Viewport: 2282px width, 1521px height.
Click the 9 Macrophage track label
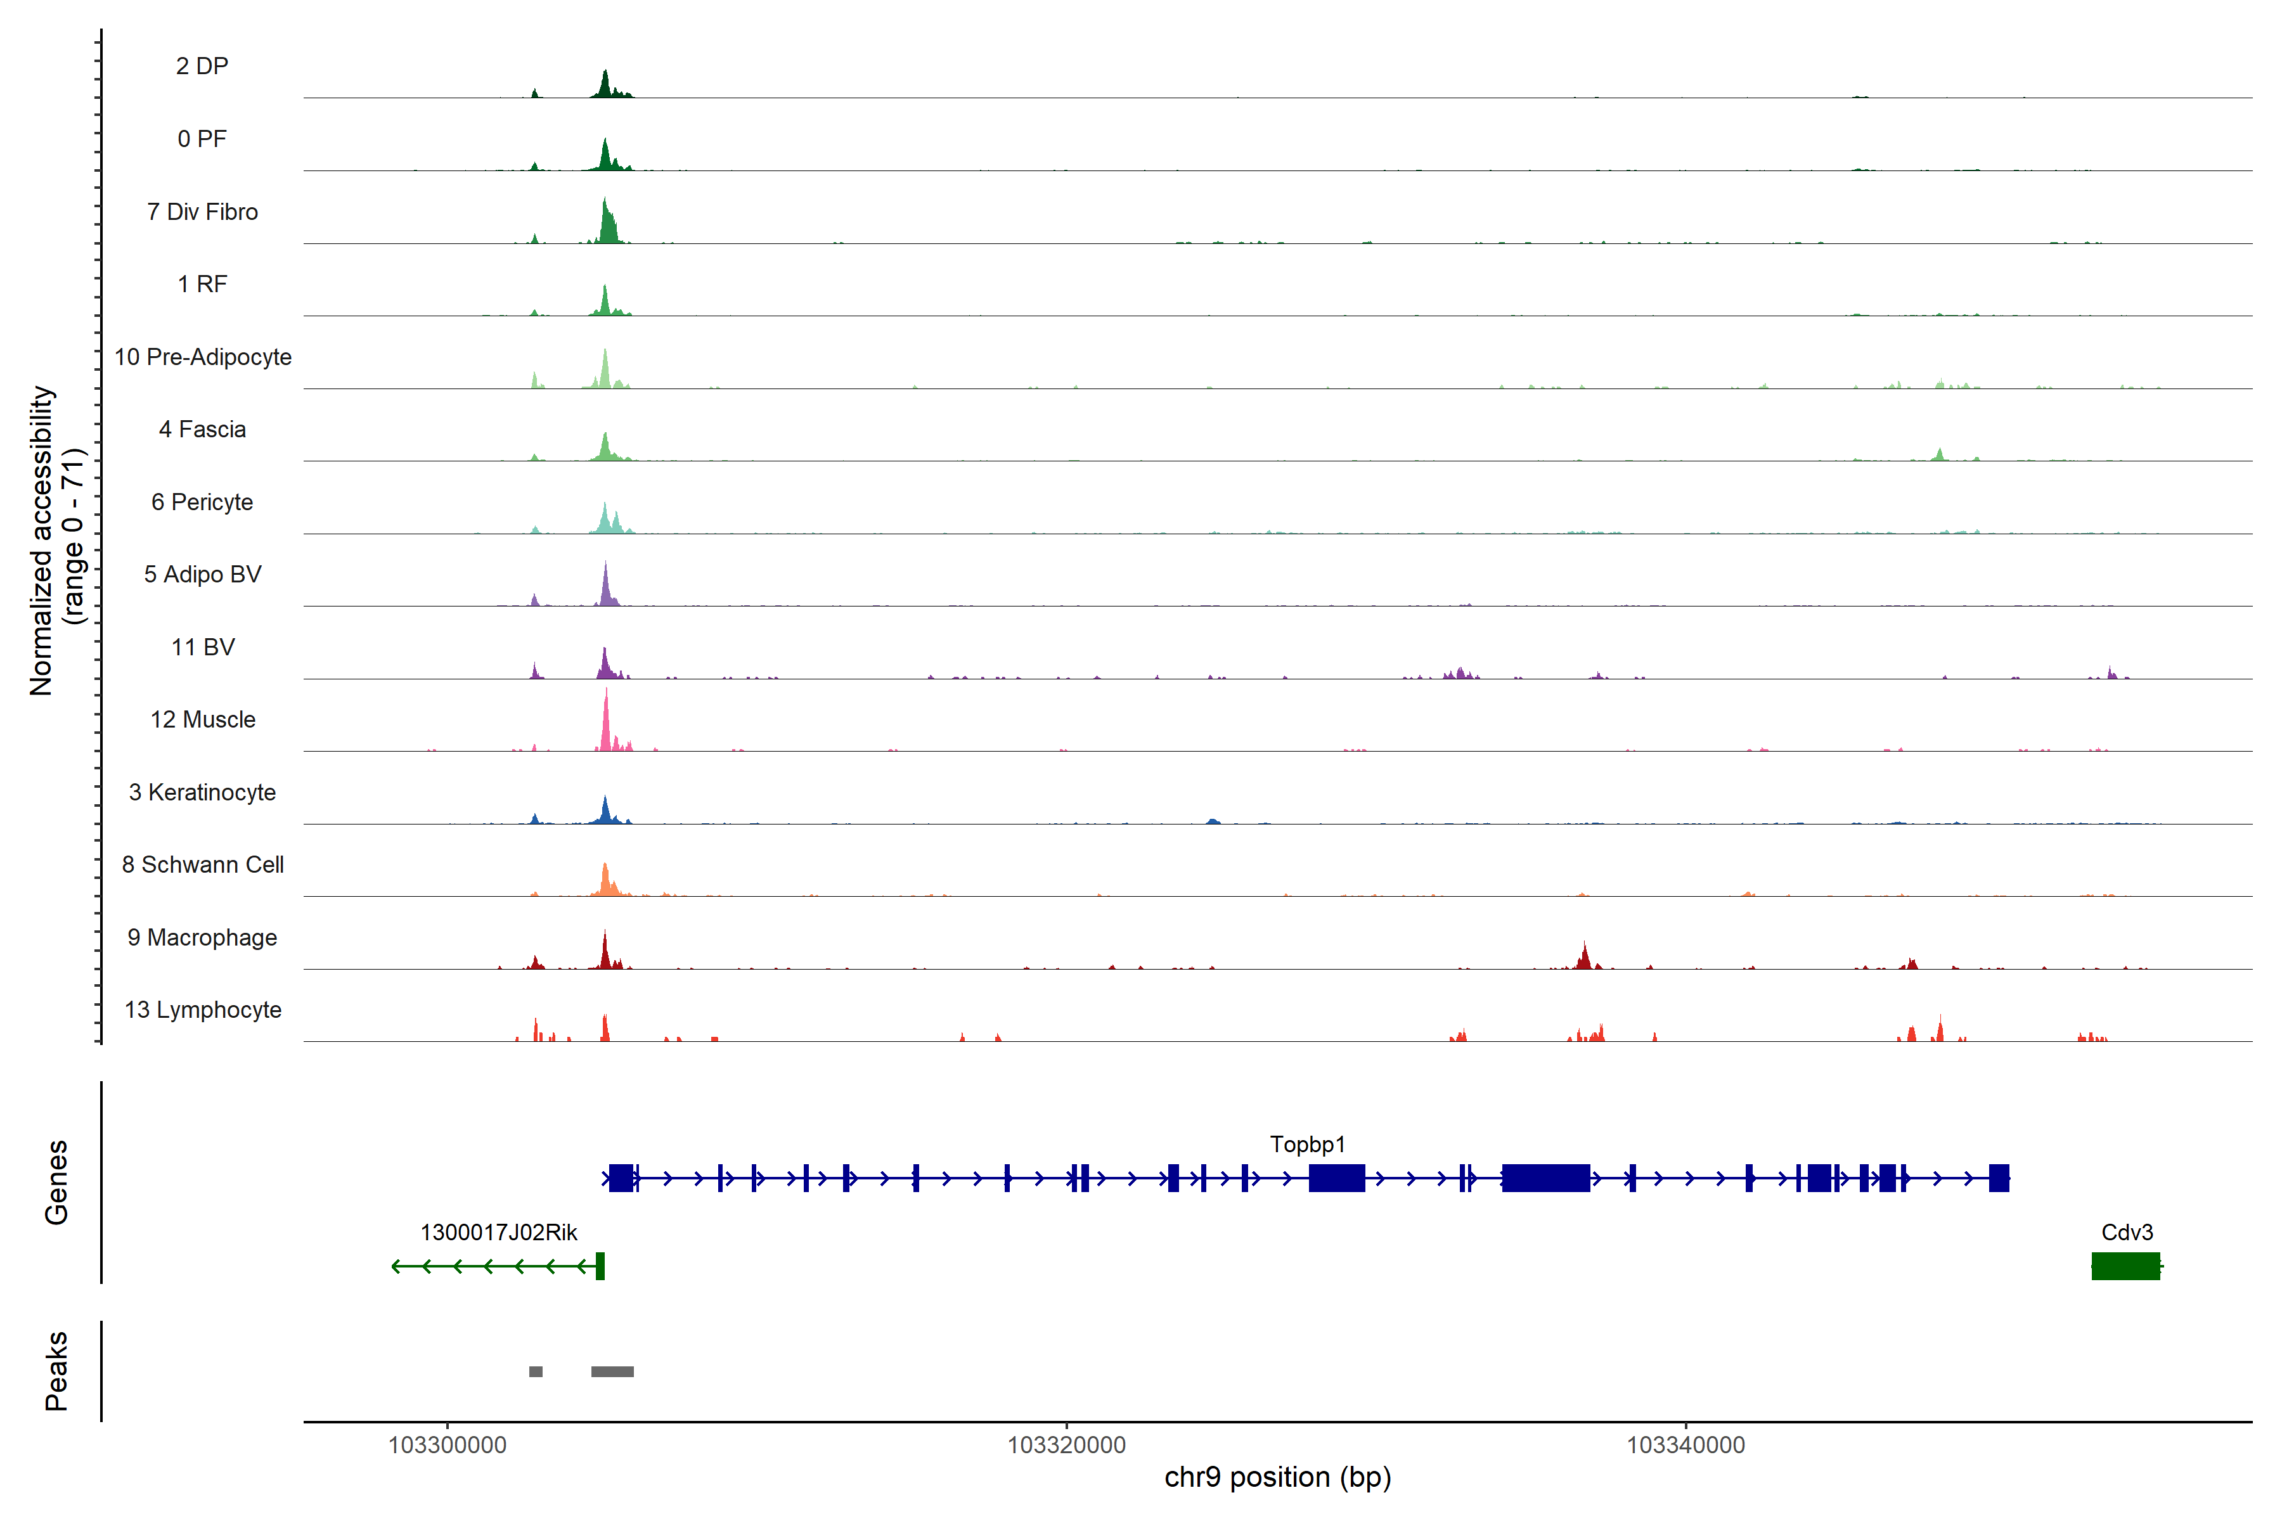click(x=202, y=937)
